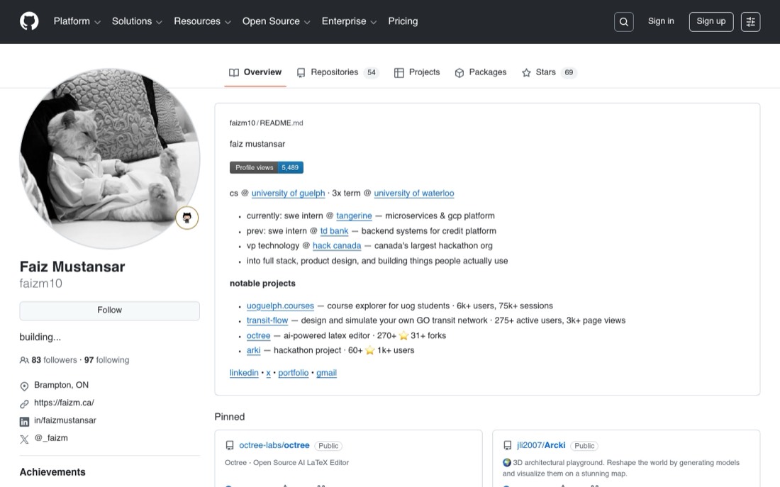Click the "notable projects" heading
The width and height of the screenshot is (780, 487).
tap(262, 284)
